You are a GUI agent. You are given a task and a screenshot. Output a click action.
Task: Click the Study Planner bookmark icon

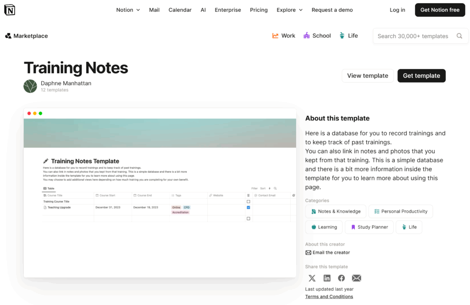(x=353, y=227)
